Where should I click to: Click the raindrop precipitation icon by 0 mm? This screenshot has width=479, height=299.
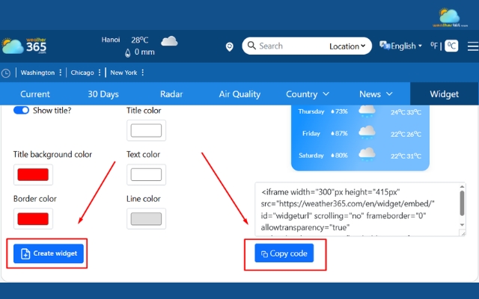[x=128, y=53]
